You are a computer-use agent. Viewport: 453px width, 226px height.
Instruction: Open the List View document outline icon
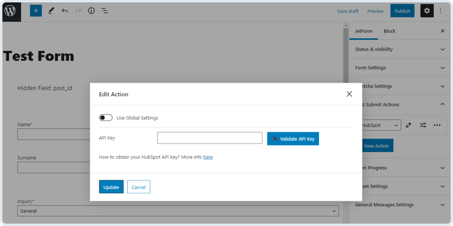(105, 10)
